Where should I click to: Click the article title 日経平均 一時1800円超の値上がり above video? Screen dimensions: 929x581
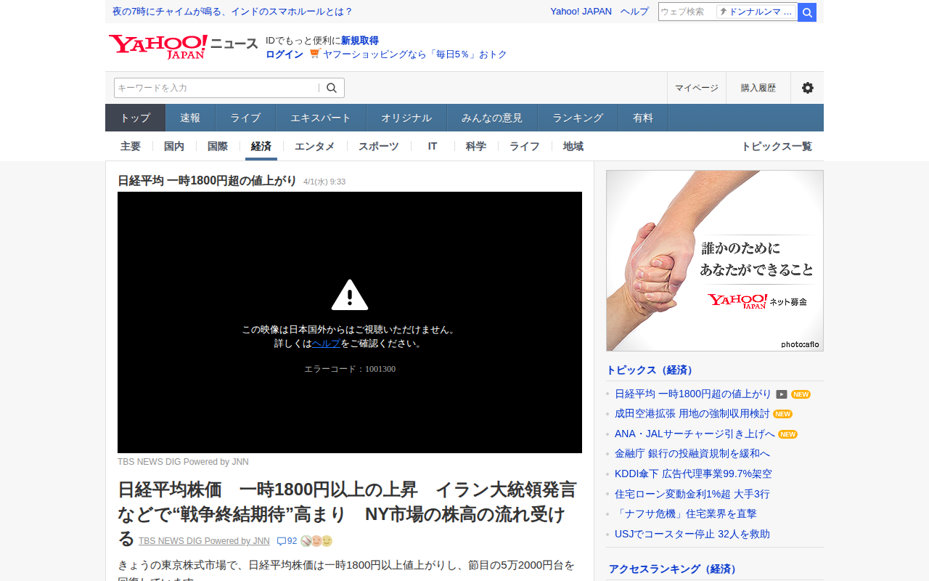click(207, 181)
